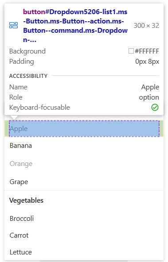Click the Background property label
Image resolution: width=168 pixels, height=262 pixels.
point(27,51)
